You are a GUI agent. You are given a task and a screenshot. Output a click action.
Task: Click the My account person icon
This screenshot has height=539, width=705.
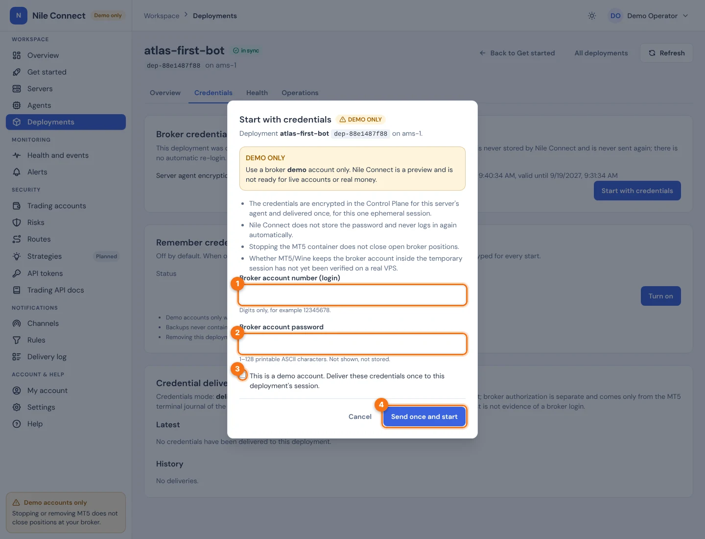[x=17, y=391]
